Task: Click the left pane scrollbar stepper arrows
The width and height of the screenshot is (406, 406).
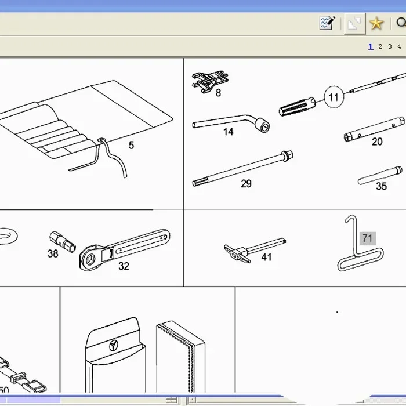Action: [171, 400]
